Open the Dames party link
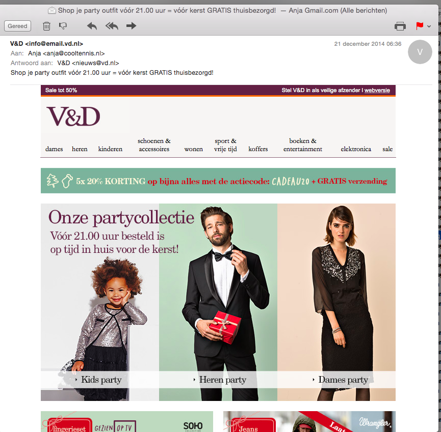The height and width of the screenshot is (432, 441). click(343, 380)
